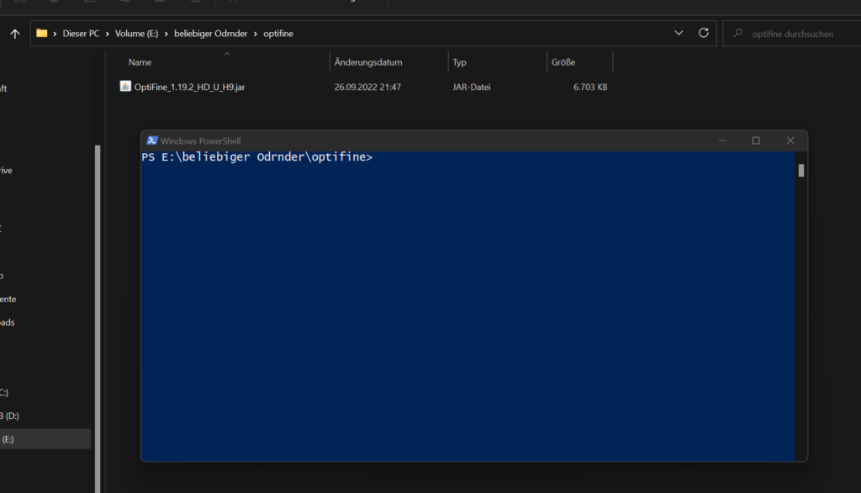Sort by Typ column header
This screenshot has height=493, width=861.
[x=459, y=62]
